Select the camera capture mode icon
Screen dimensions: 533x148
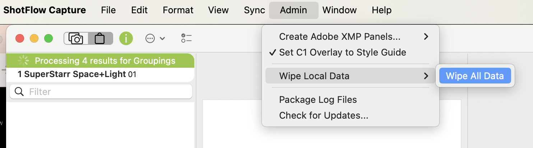coord(76,38)
